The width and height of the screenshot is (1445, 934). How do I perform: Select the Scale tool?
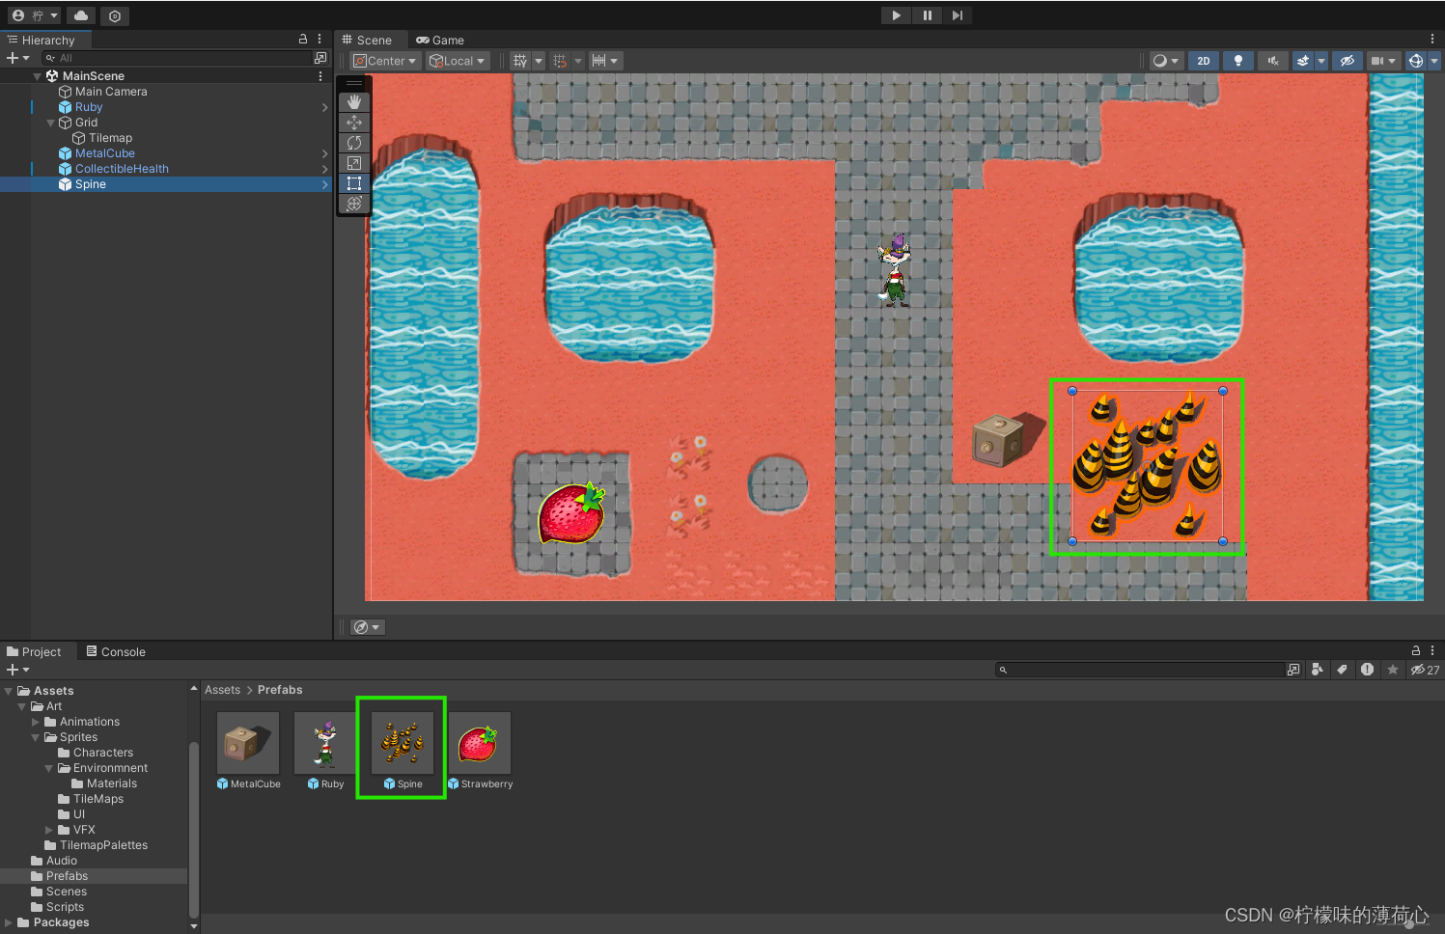pos(354,162)
